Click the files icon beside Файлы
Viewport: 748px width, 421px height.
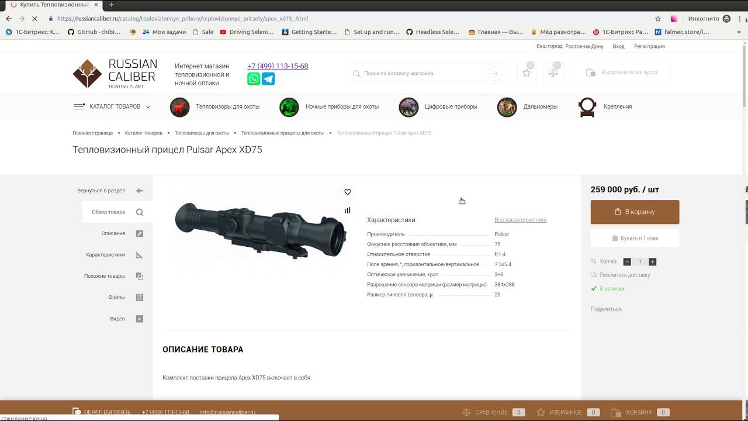(x=140, y=298)
